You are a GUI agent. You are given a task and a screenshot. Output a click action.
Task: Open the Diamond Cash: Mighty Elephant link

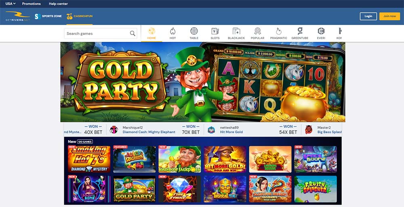pos(149,132)
